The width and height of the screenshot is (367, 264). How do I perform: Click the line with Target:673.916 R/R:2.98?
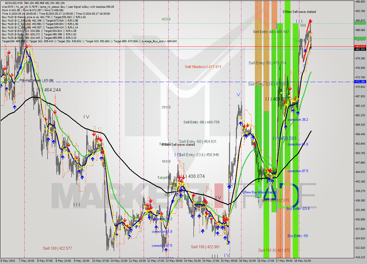click(40, 21)
